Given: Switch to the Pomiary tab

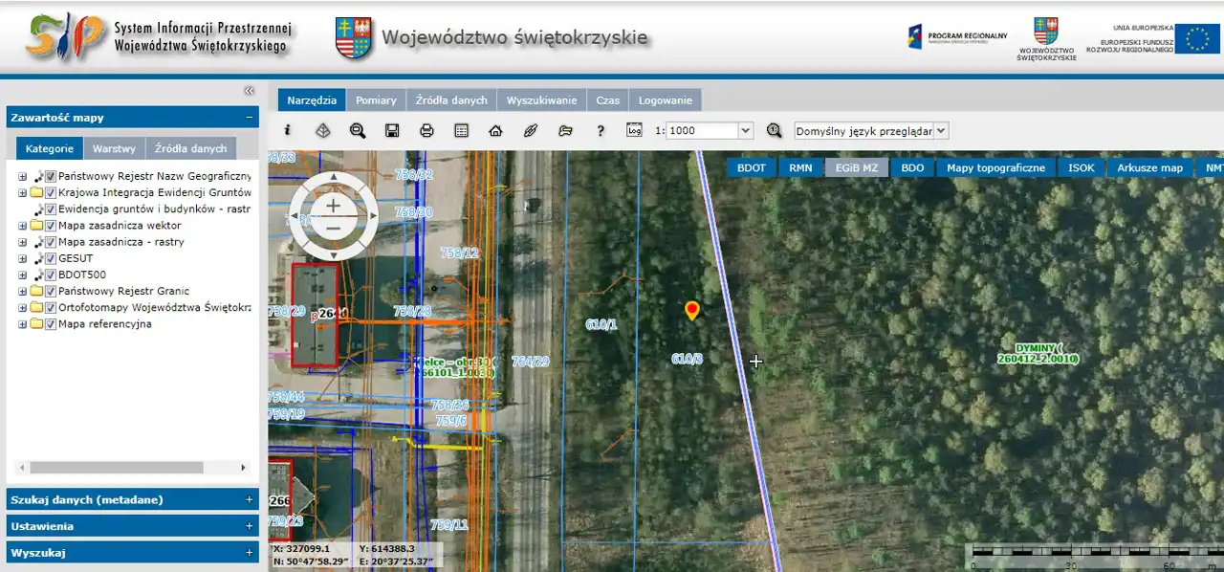Looking at the screenshot, I should (376, 99).
